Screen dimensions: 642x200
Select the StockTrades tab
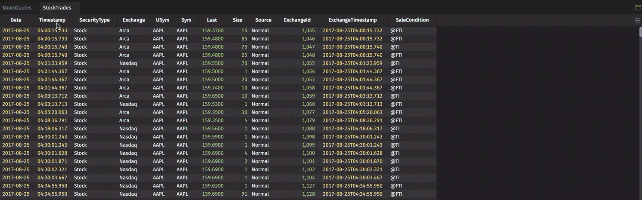click(57, 8)
